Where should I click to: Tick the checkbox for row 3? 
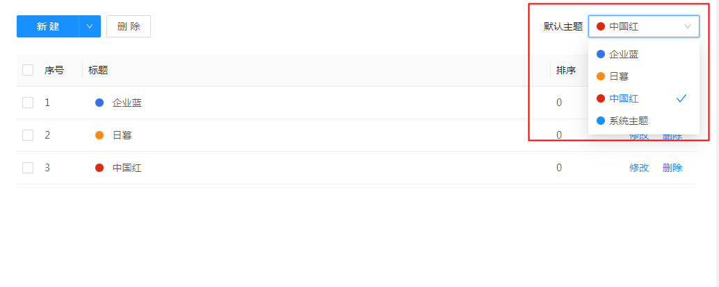tap(28, 168)
